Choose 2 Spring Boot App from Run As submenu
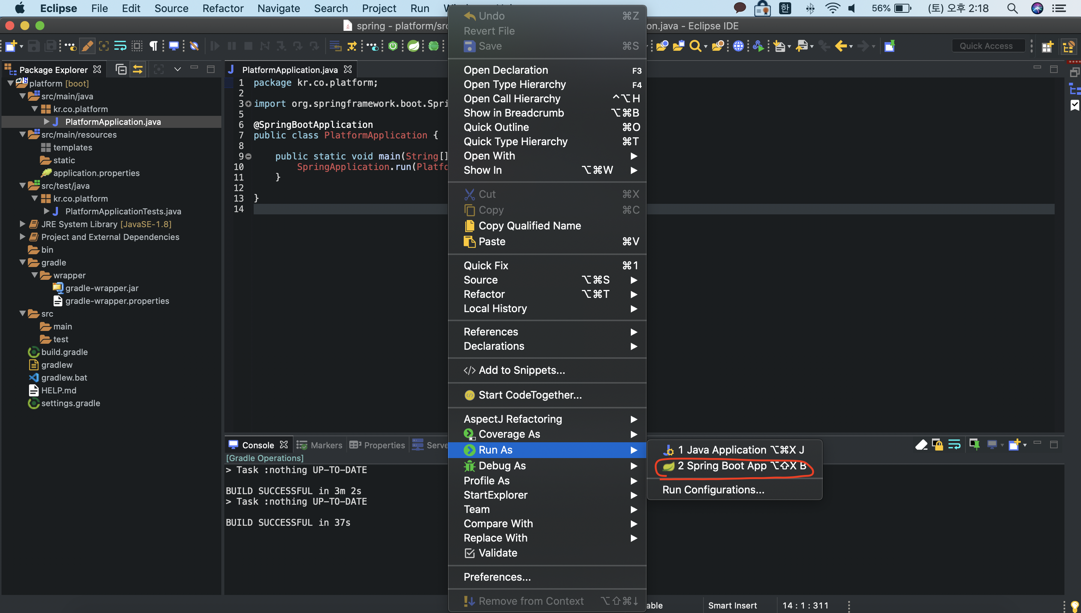The width and height of the screenshot is (1081, 613). (734, 466)
